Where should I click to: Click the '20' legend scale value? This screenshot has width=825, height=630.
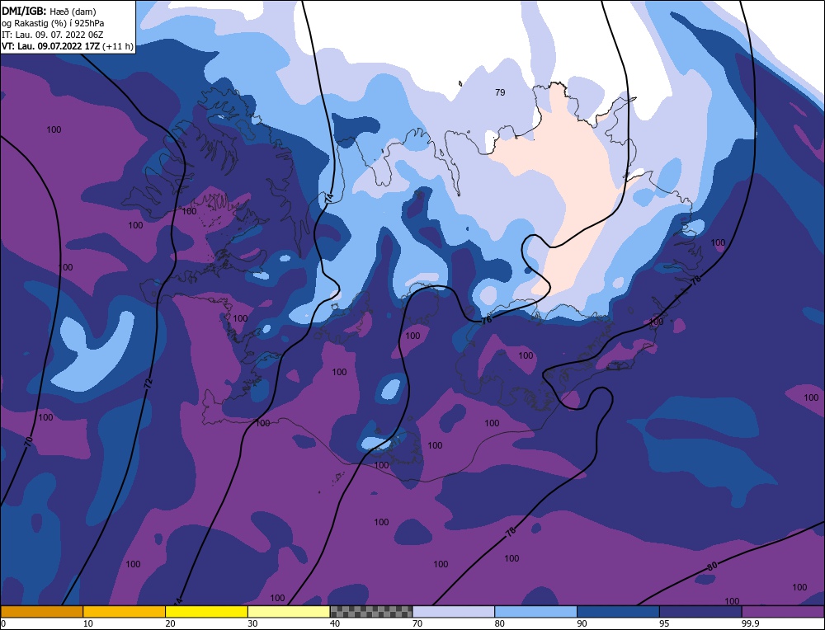pyautogui.click(x=171, y=623)
